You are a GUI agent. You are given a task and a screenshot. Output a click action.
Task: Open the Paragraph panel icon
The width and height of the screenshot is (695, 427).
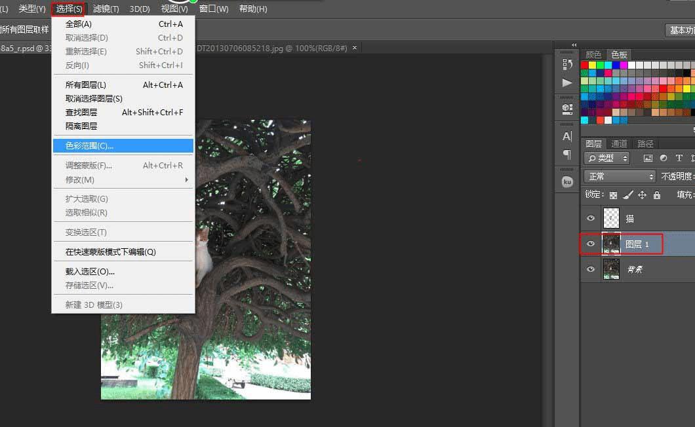(567, 154)
